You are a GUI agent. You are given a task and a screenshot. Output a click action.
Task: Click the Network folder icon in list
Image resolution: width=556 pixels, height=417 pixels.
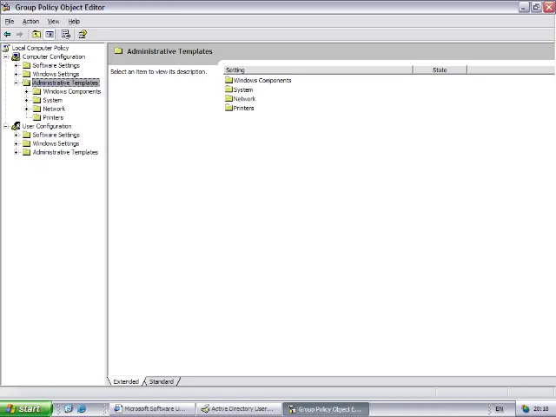(x=228, y=98)
